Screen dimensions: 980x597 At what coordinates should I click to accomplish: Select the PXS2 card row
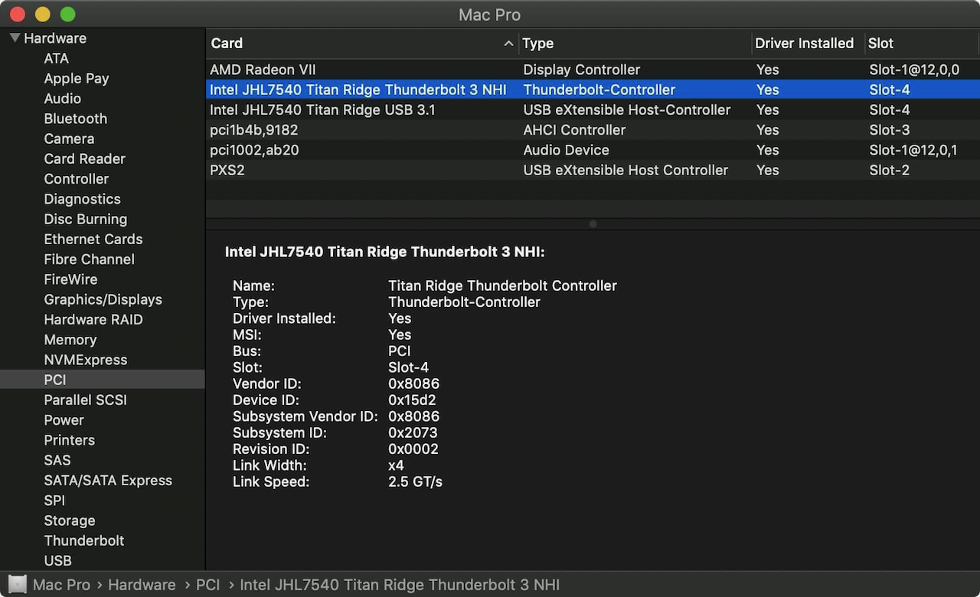coord(593,170)
